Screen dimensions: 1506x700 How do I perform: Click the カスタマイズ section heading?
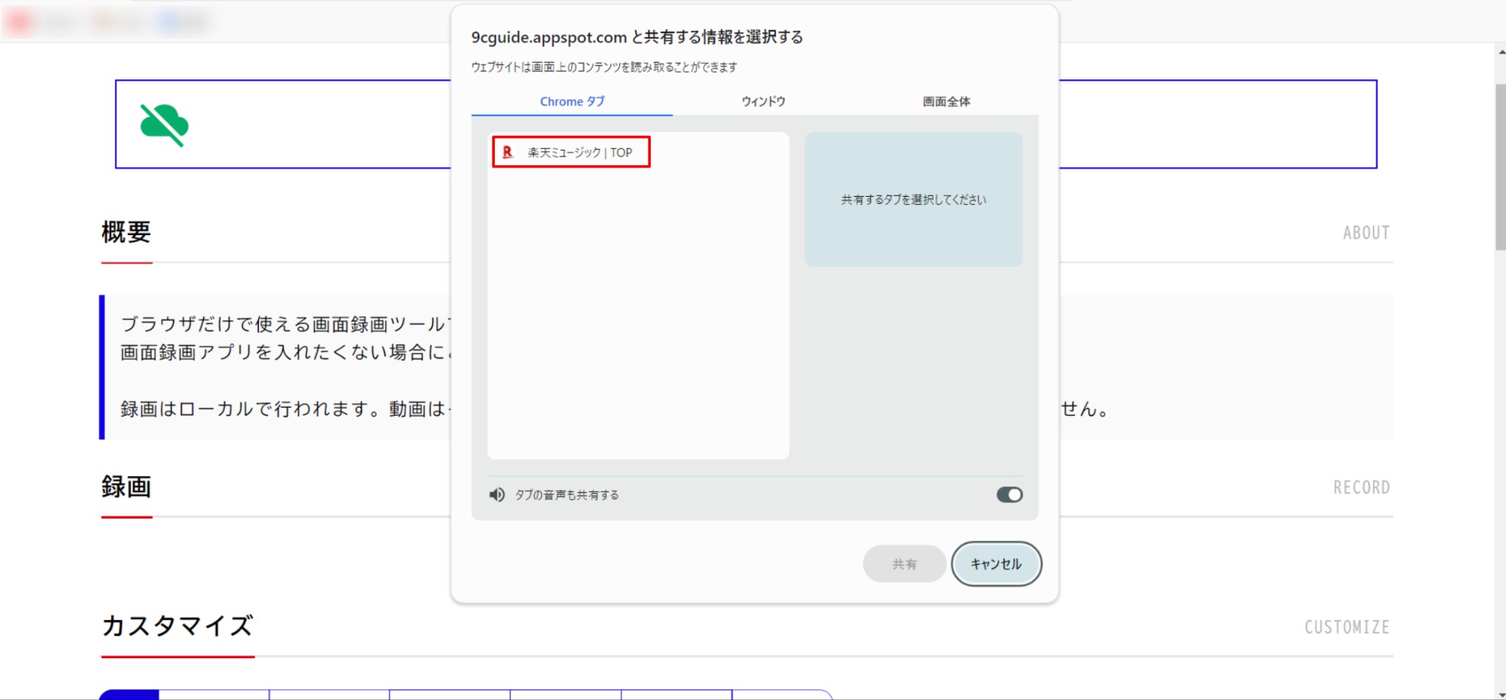[x=177, y=626]
